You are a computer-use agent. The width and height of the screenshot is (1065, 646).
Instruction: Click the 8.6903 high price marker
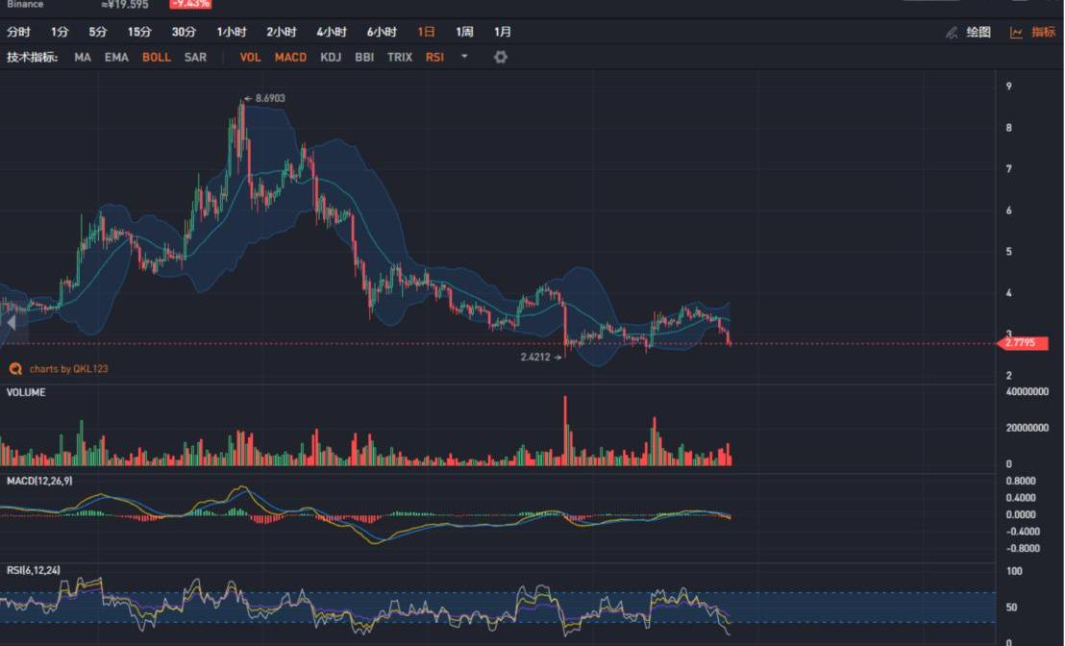[269, 98]
